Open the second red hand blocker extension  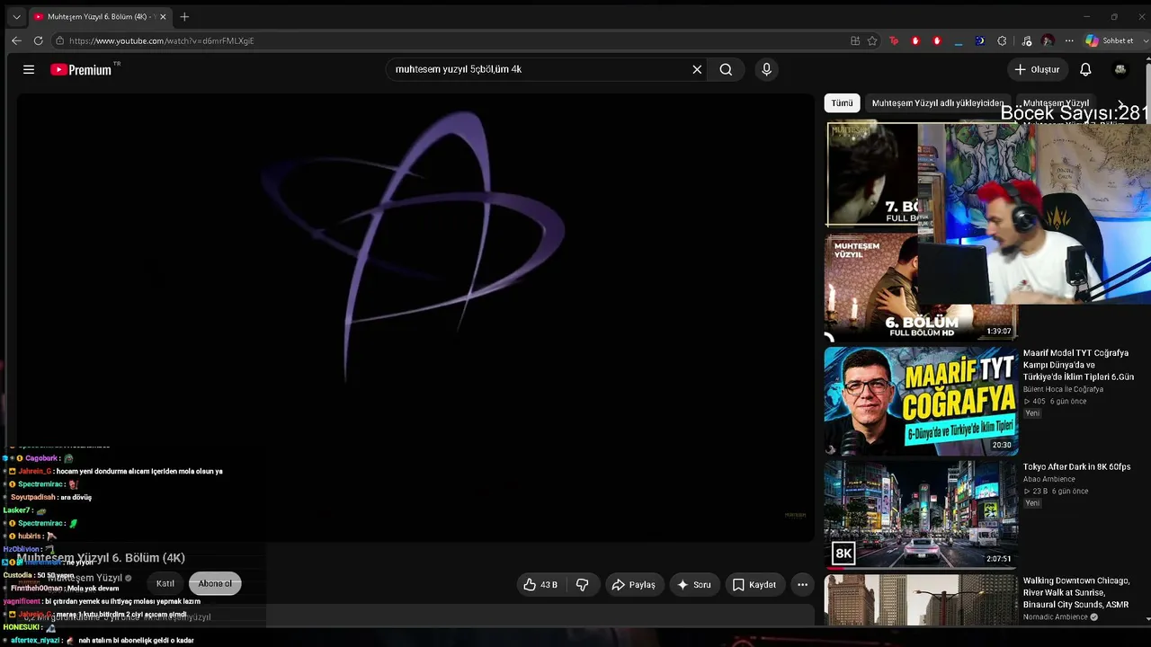937,40
